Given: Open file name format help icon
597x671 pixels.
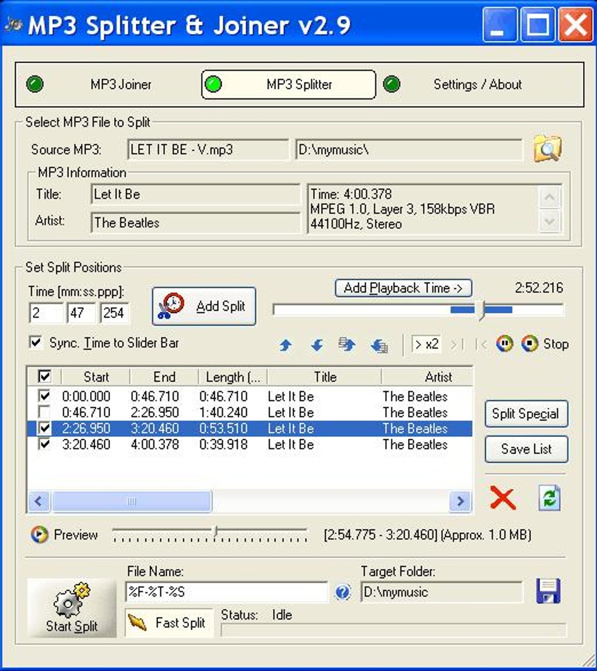Looking at the screenshot, I should pyautogui.click(x=342, y=592).
